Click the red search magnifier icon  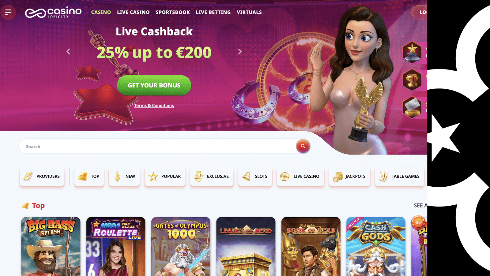303,146
